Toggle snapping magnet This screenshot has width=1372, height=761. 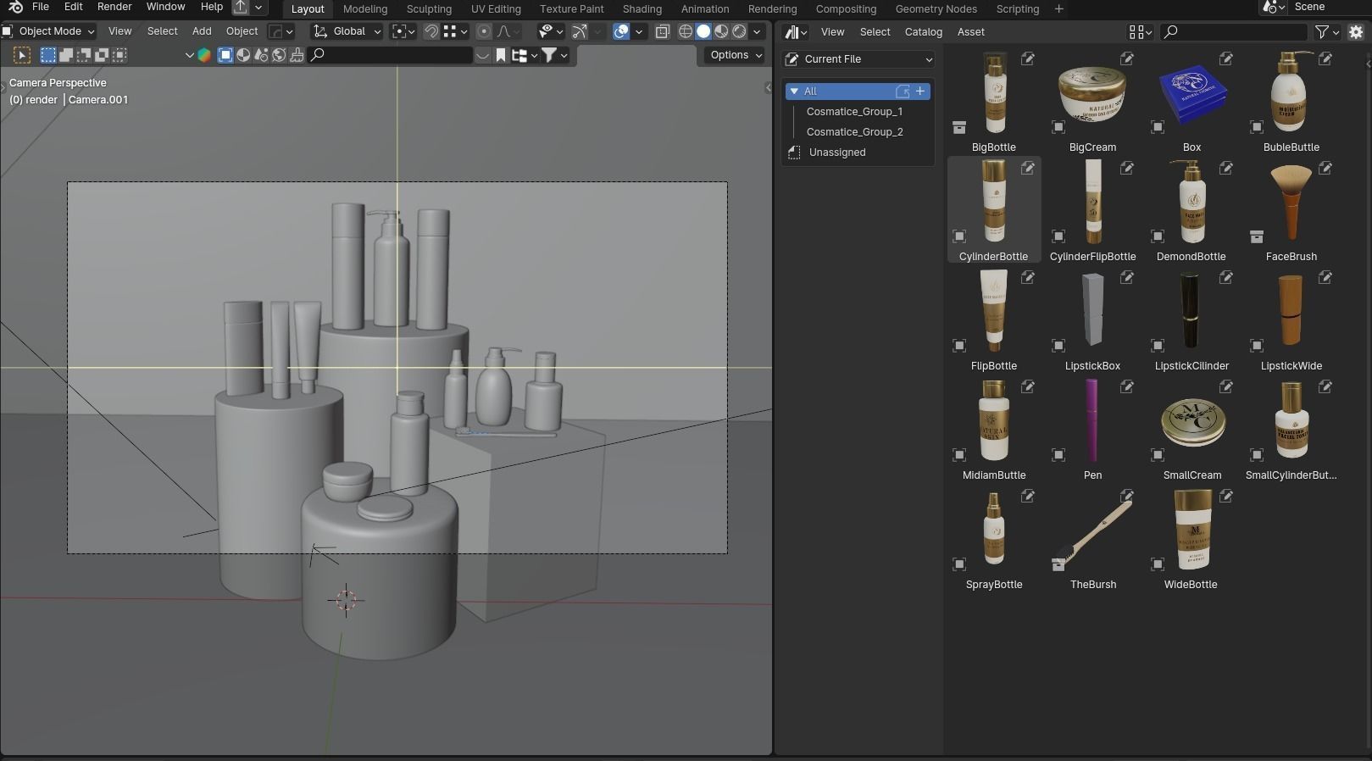[431, 31]
